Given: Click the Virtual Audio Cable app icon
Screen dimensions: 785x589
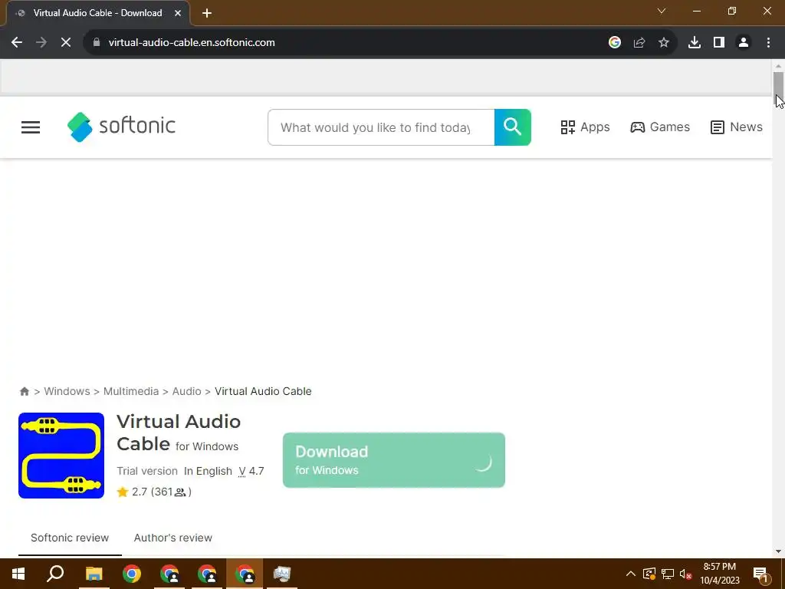Looking at the screenshot, I should (x=61, y=456).
